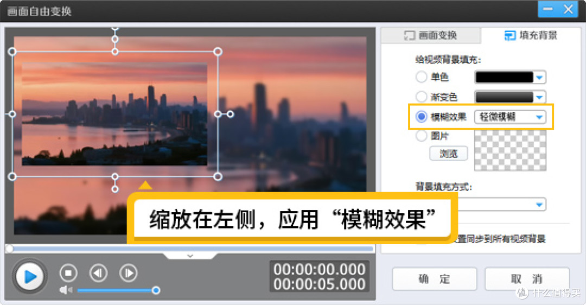
Task: Open the 轻微模糊 blur level dropdown
Action: [x=510, y=117]
